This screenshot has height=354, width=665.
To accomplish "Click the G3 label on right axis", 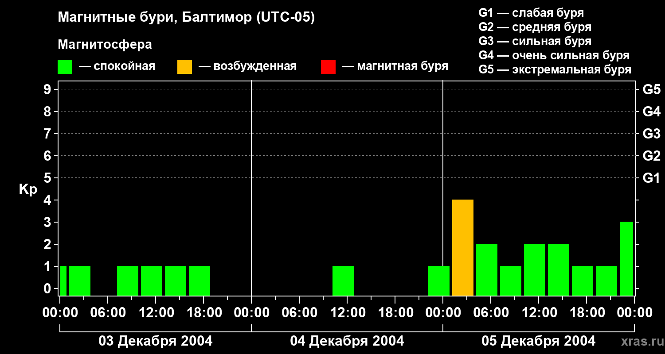I will click(x=651, y=134).
